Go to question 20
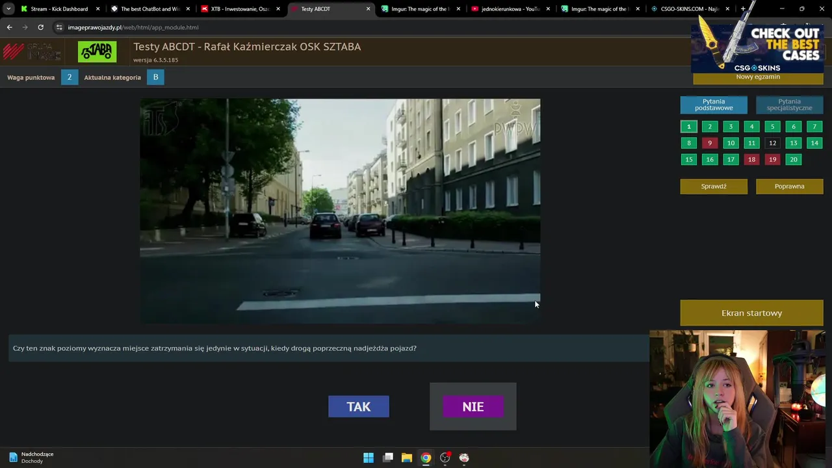 tap(793, 159)
